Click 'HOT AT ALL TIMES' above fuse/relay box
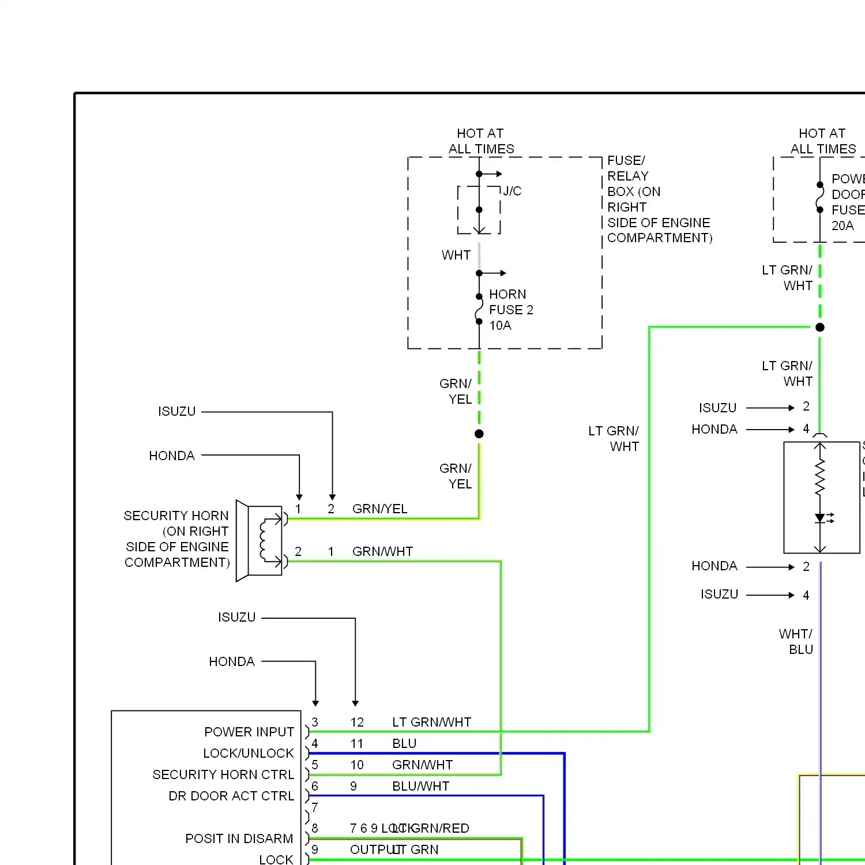 coord(481,141)
